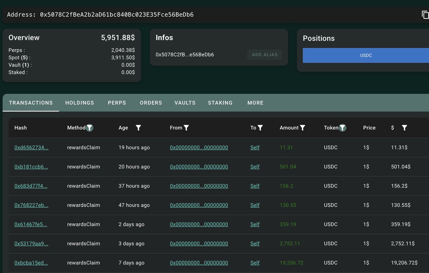This screenshot has width=429, height=273.
Task: Copy the wallet address using the copy icon
Action: 425,15
